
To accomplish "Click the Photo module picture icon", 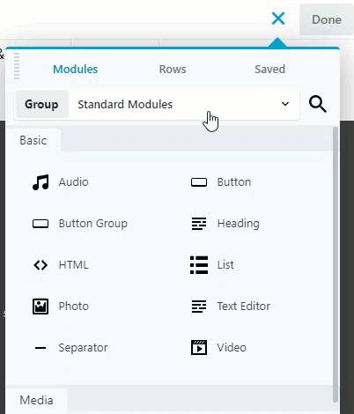I will click(x=41, y=307).
